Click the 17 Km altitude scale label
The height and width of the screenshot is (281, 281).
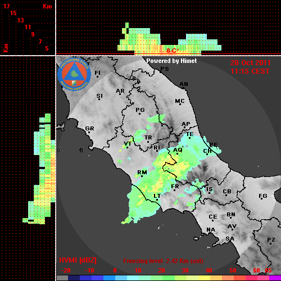tap(6, 6)
